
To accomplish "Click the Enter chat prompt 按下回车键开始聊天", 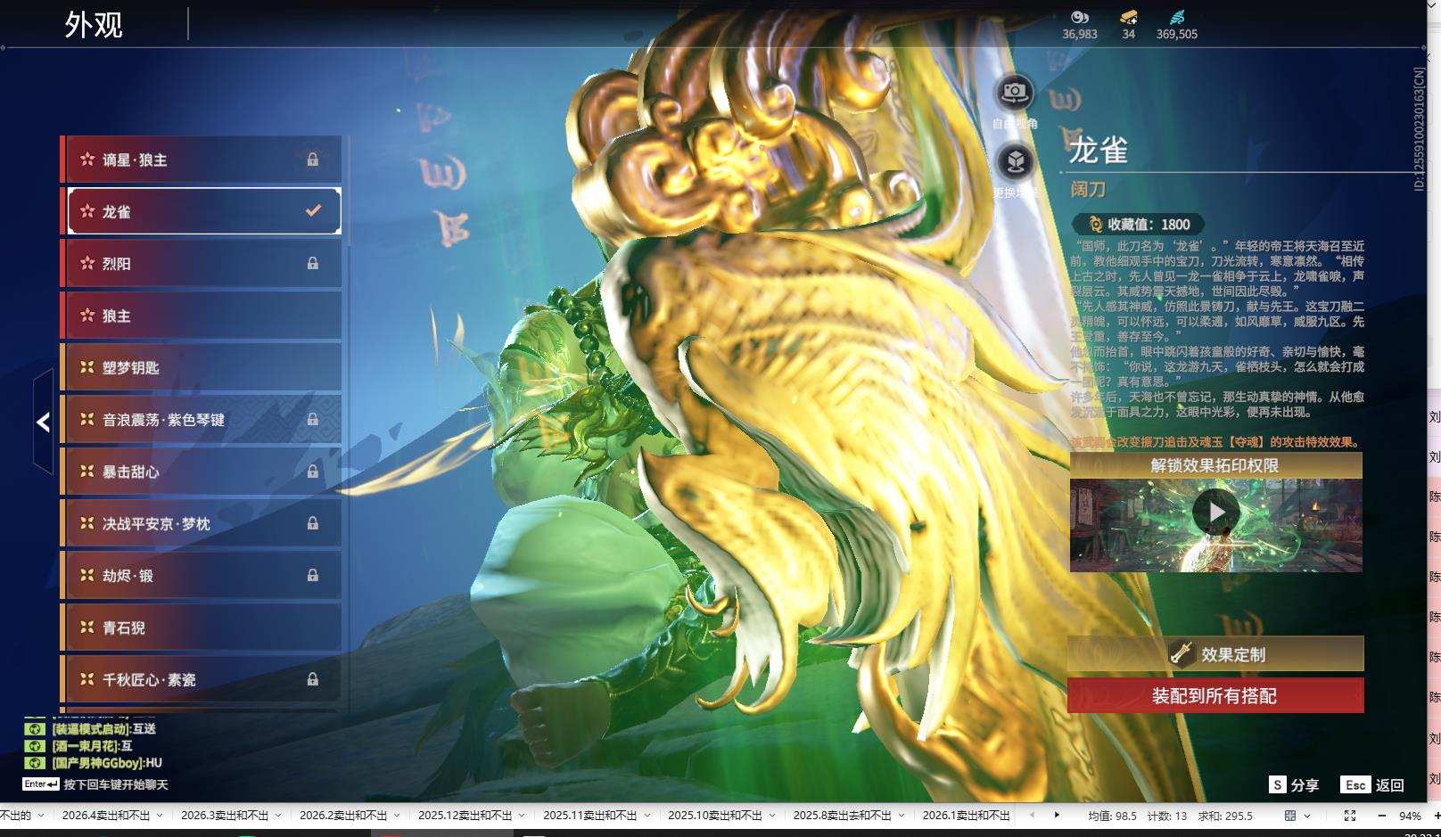I will click(96, 784).
